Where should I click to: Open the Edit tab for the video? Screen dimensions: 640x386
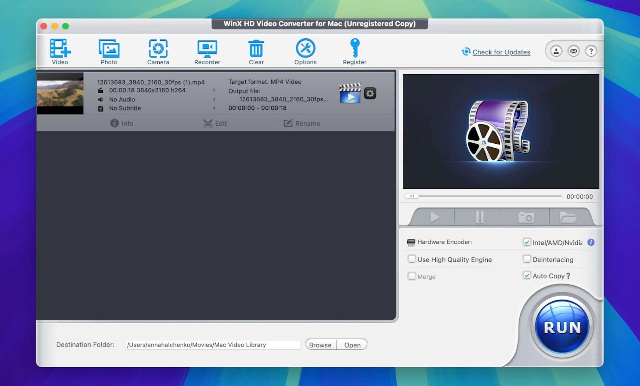(x=215, y=123)
